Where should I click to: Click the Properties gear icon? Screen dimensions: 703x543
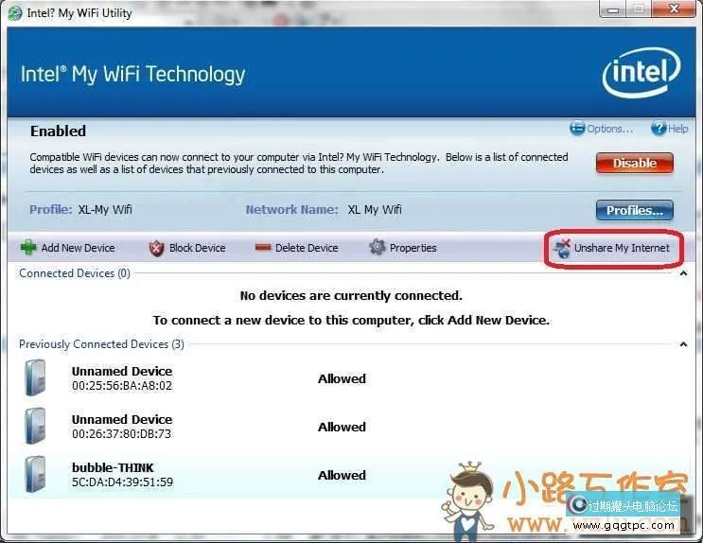378,248
